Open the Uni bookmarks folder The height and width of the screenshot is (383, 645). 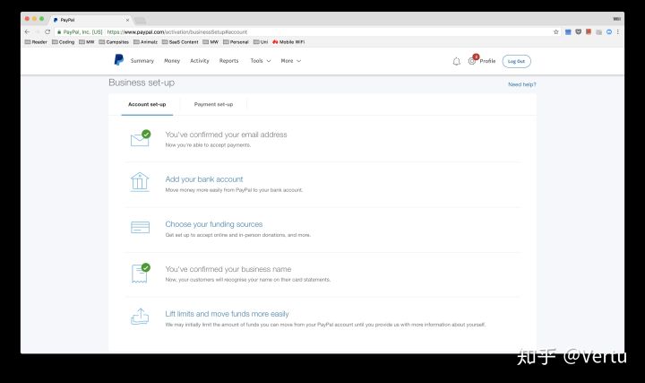pos(261,42)
